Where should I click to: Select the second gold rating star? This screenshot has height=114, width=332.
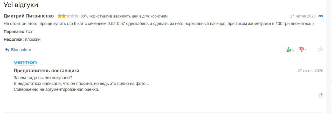coord(64,16)
